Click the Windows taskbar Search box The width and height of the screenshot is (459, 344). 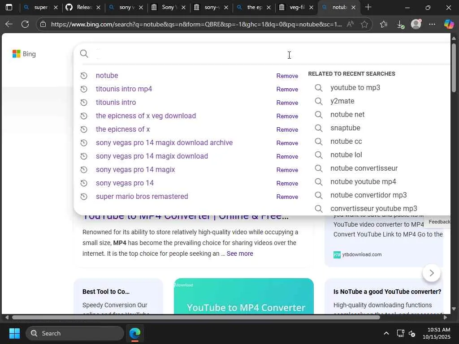click(75, 333)
